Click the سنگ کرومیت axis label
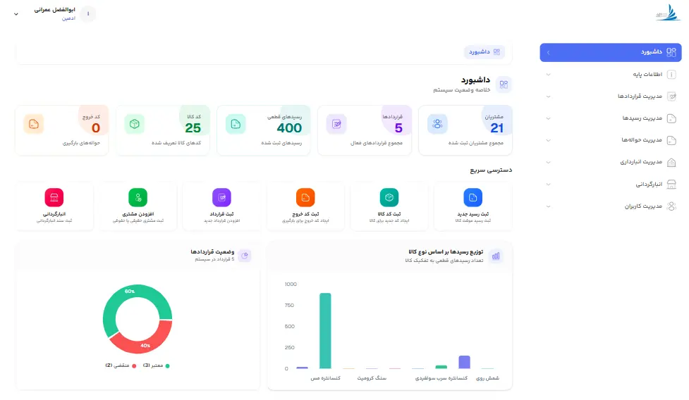 click(x=372, y=378)
